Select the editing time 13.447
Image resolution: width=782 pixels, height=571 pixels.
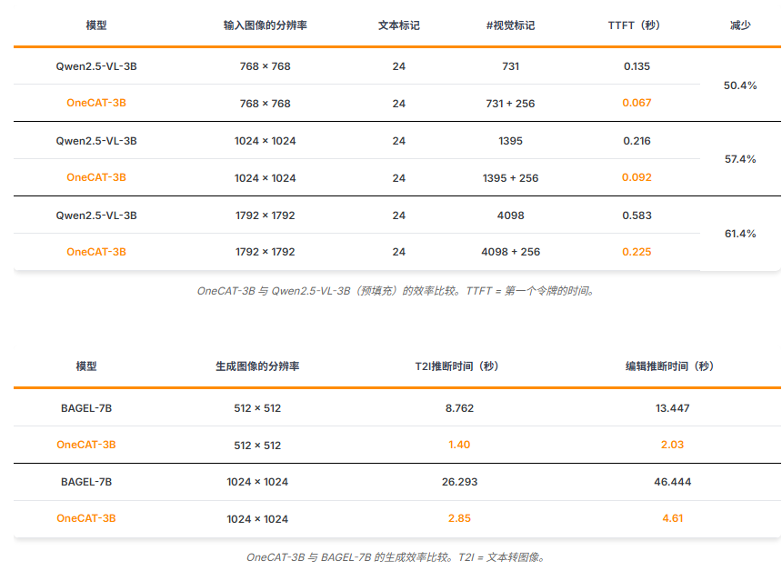(672, 408)
